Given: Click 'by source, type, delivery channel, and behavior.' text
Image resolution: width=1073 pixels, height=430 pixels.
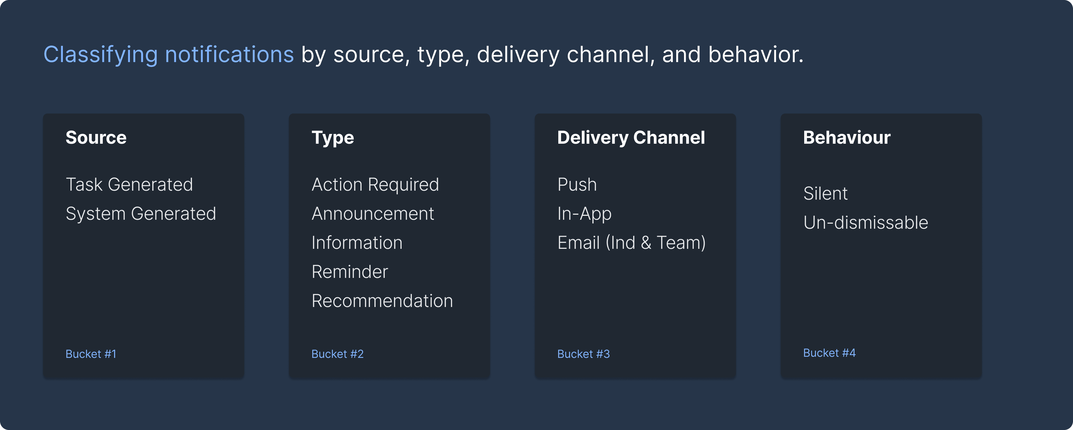Looking at the screenshot, I should pos(552,55).
